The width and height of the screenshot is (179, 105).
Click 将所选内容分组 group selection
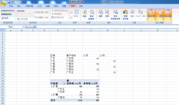(x=59, y=11)
